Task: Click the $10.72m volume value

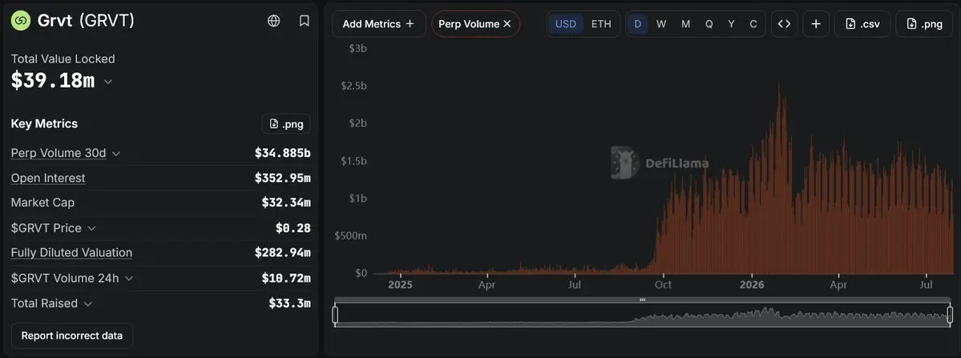Action: pyautogui.click(x=286, y=279)
